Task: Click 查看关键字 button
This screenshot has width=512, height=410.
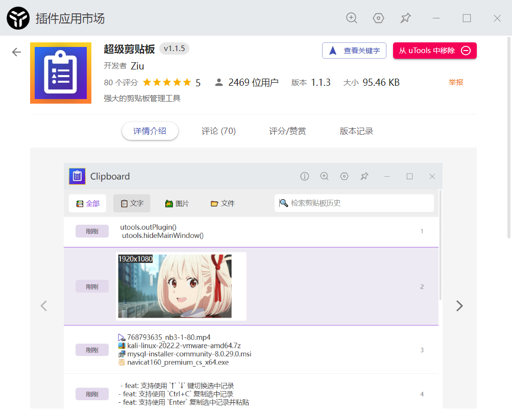Action: (x=354, y=51)
